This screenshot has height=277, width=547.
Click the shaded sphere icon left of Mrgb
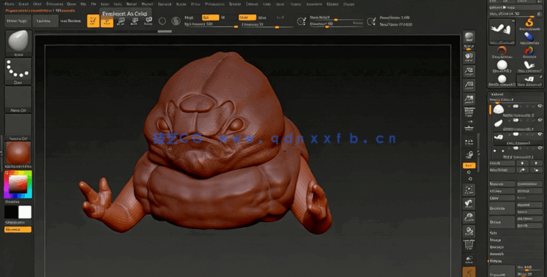tap(176, 21)
